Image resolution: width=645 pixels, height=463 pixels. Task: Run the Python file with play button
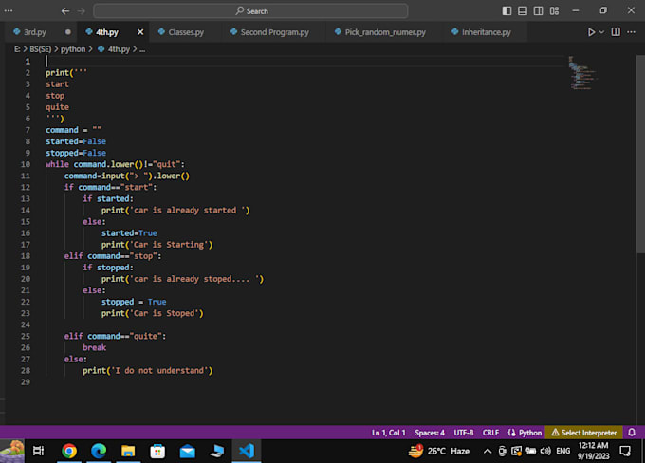[x=591, y=32]
